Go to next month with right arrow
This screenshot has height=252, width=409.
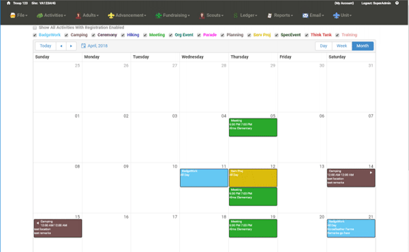point(71,46)
